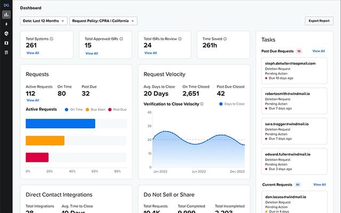Open the dashboard bar chart sidebar icon
The height and width of the screenshot is (213, 341).
[6, 14]
